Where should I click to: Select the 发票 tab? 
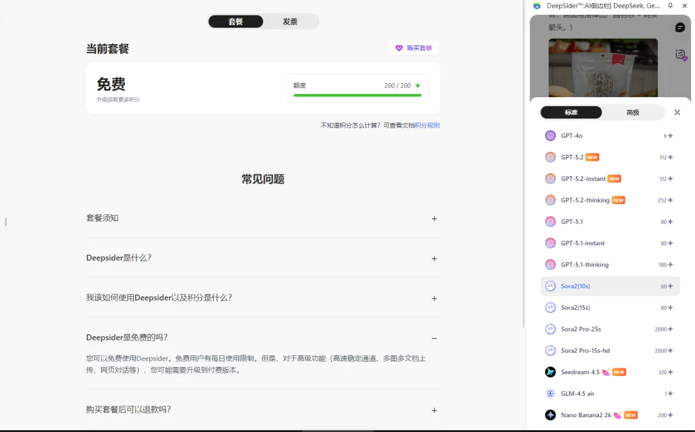click(290, 22)
